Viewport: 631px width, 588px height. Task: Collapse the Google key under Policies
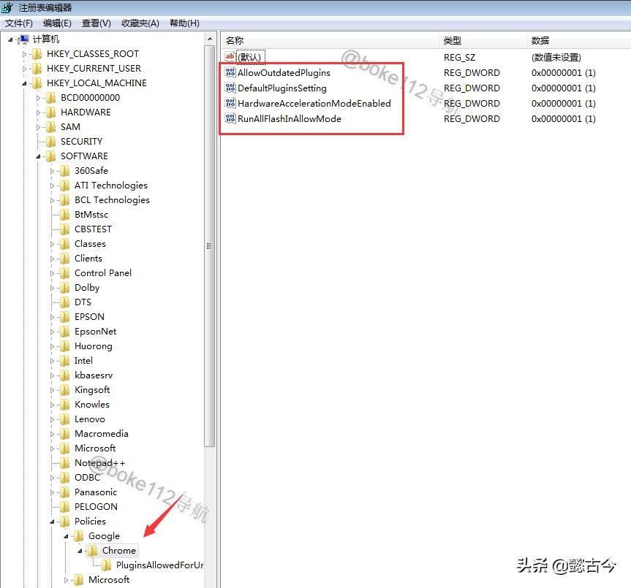[67, 536]
